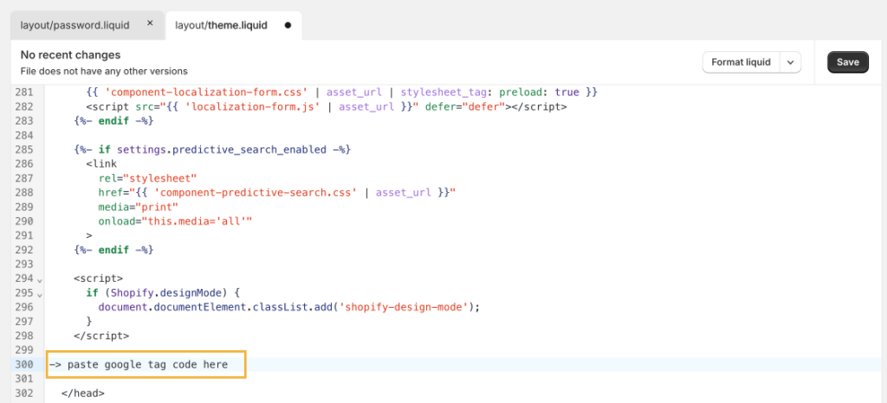Viewport: 887px width, 403px height.
Task: Click rel="stylesheet" attribute on line 287
Action: 147,178
